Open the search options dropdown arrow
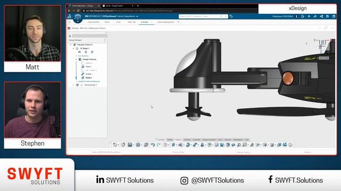341x191 pixels. (x=225, y=16)
